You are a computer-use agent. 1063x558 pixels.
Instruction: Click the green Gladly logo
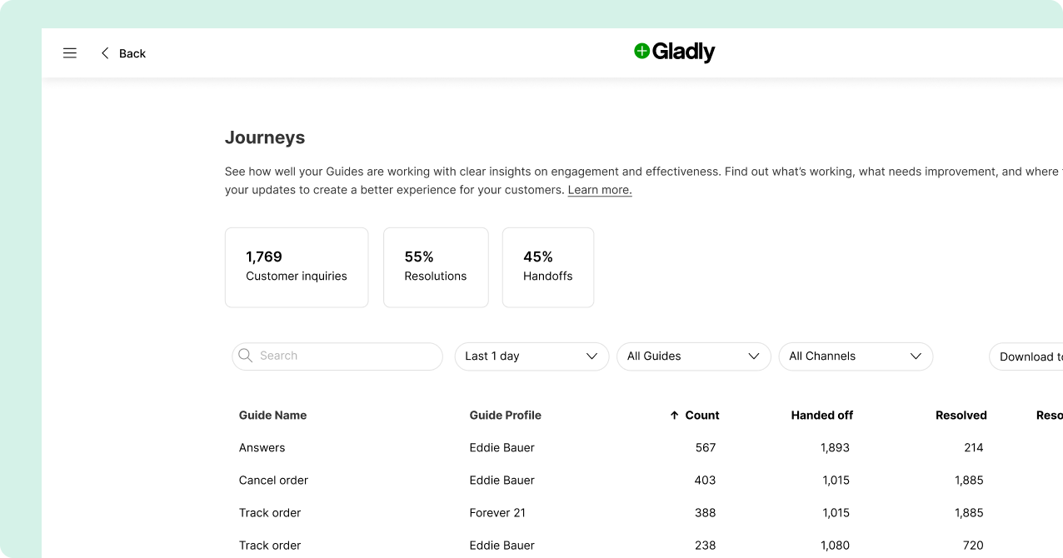tap(674, 52)
